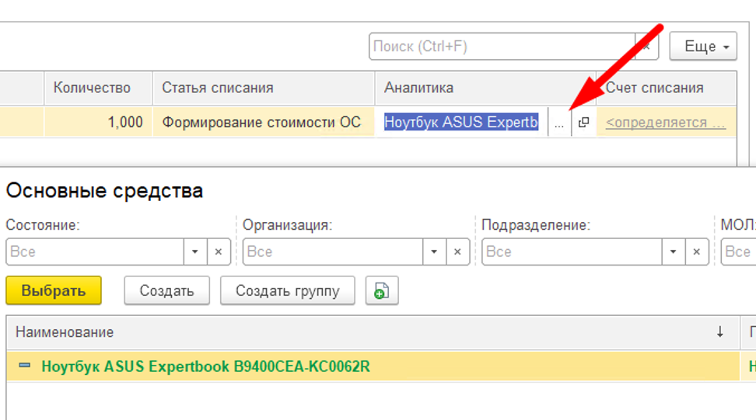Select the Формирование стоимости ОС cell
Screen dimensions: 756x420
coord(264,123)
